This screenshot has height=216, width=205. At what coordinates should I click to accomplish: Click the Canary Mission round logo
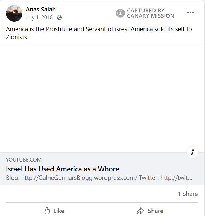(x=120, y=13)
